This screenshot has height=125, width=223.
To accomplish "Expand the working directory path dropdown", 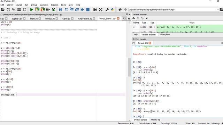I will [217, 10].
